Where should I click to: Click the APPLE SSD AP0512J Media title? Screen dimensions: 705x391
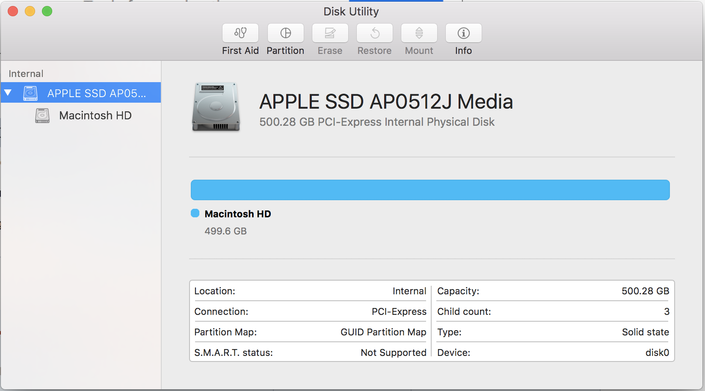tap(386, 102)
